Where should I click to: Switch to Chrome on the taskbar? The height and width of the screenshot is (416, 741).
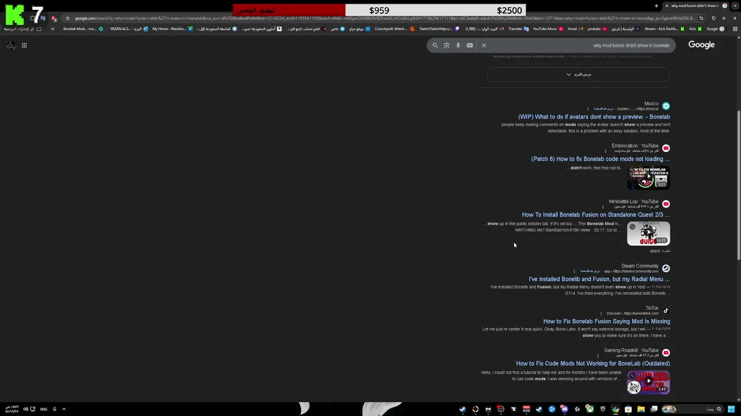[x=615, y=409]
